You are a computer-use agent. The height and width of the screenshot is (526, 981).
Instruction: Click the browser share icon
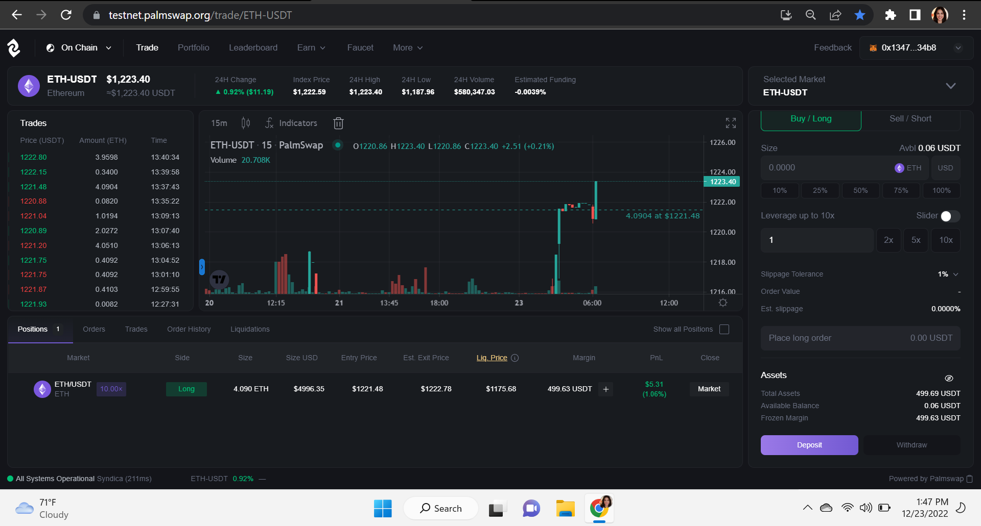point(835,15)
